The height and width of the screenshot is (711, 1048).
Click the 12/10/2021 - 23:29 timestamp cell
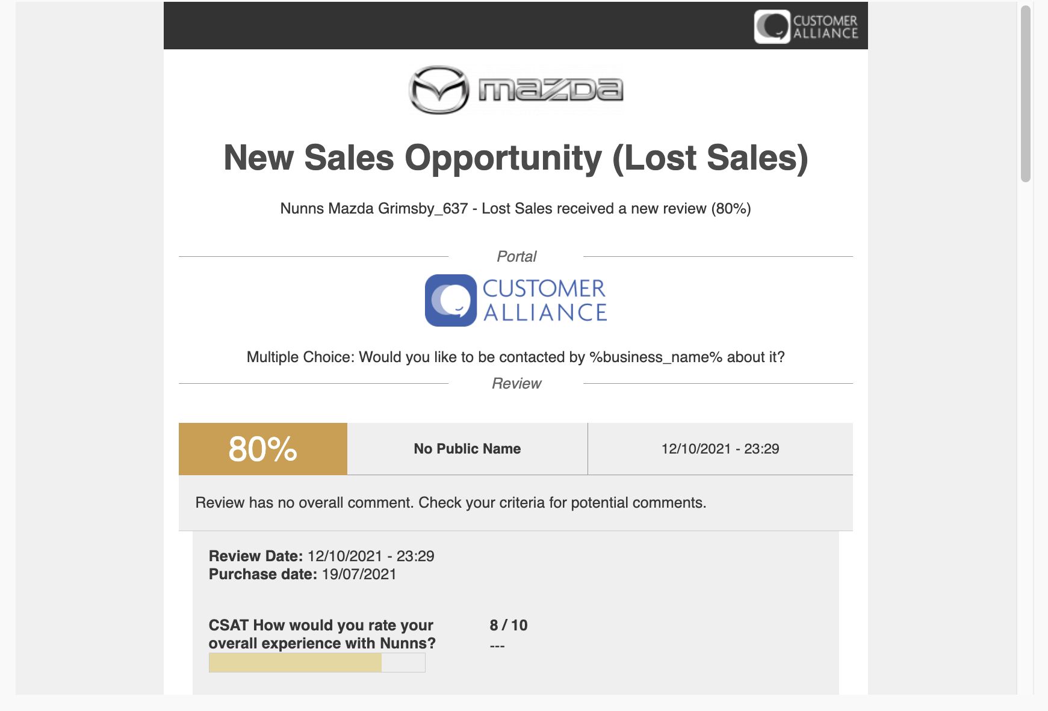coord(721,449)
